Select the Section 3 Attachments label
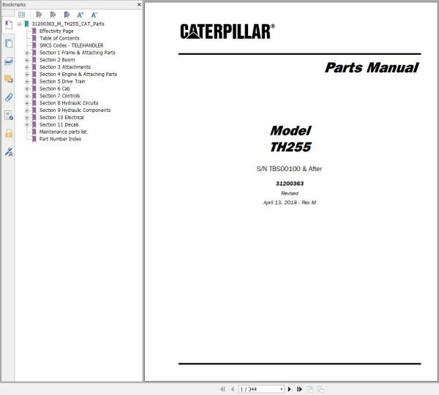This screenshot has width=439, height=395. (65, 67)
